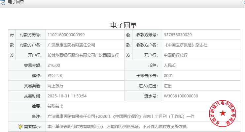The image size is (245, 132).
Task: Click payee account number 337656030029
Action: pos(178,35)
